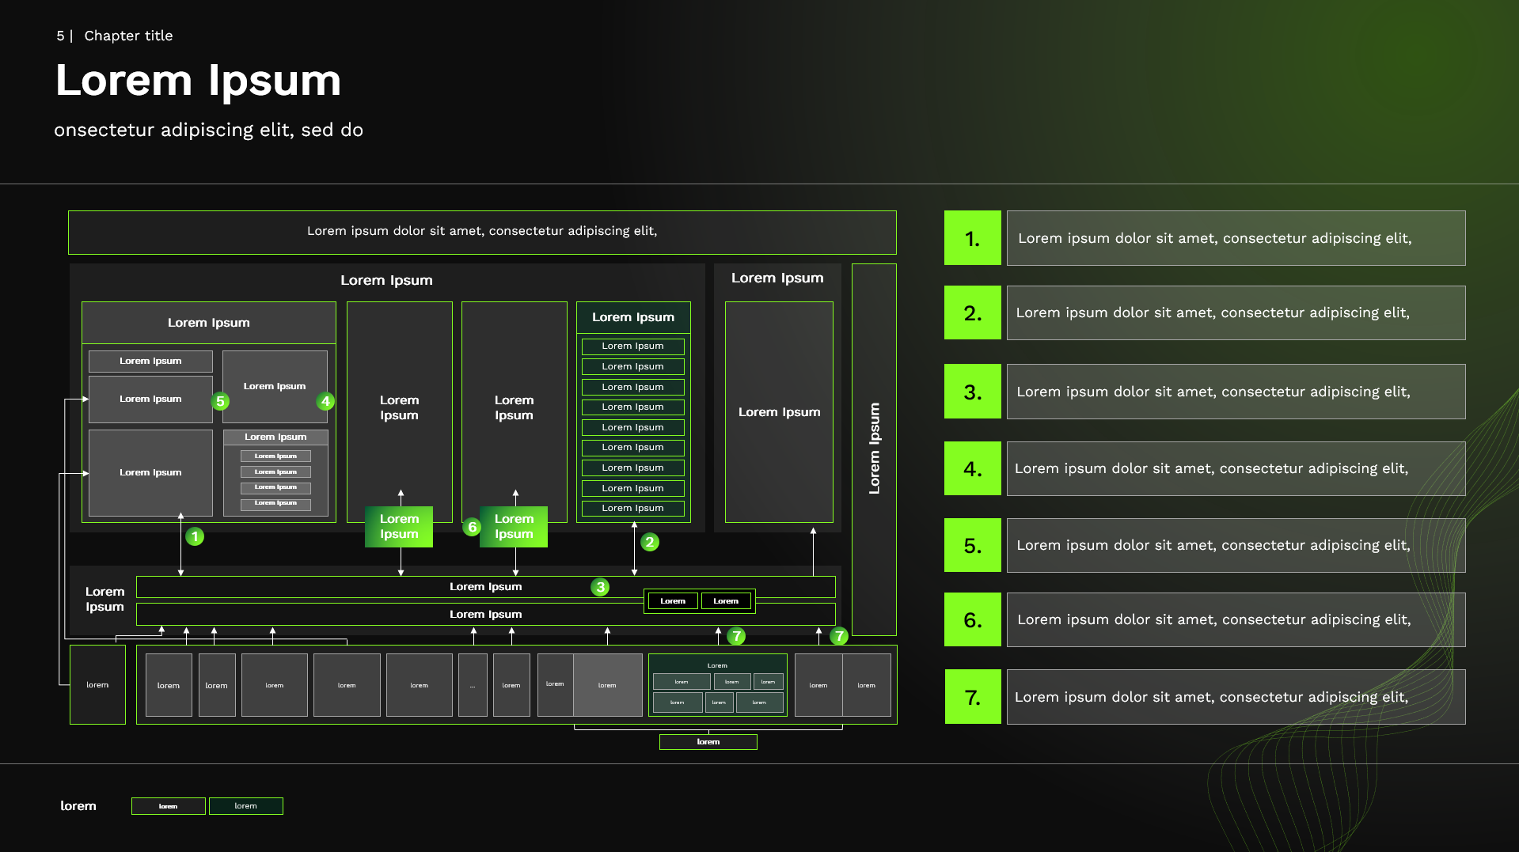
Task: Select the green square labeled 7. in list
Action: [x=972, y=697]
